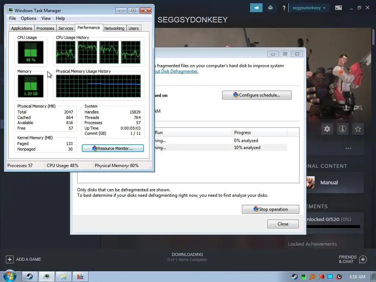
Task: Open the game info icon
Action: click(343, 129)
